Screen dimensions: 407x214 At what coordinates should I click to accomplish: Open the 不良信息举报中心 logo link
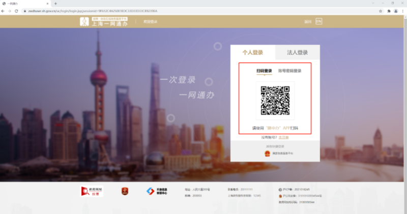tap(157, 191)
